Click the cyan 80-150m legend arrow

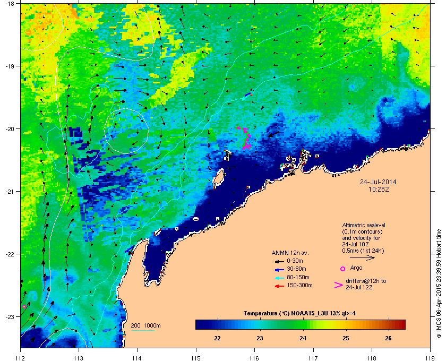click(x=279, y=278)
